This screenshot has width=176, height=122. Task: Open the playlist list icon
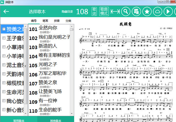(x=136, y=11)
